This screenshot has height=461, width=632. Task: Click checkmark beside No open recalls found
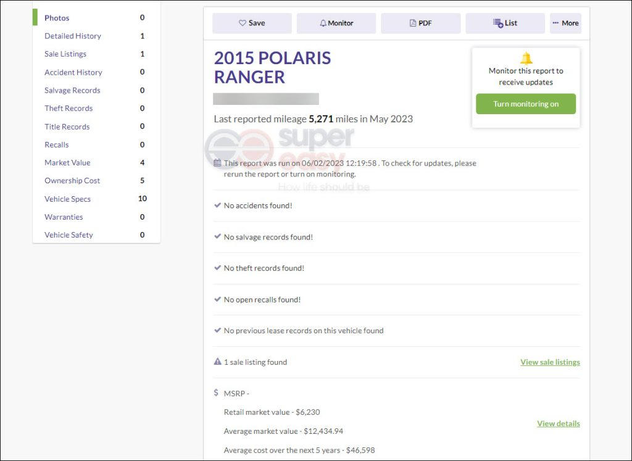pyautogui.click(x=218, y=299)
